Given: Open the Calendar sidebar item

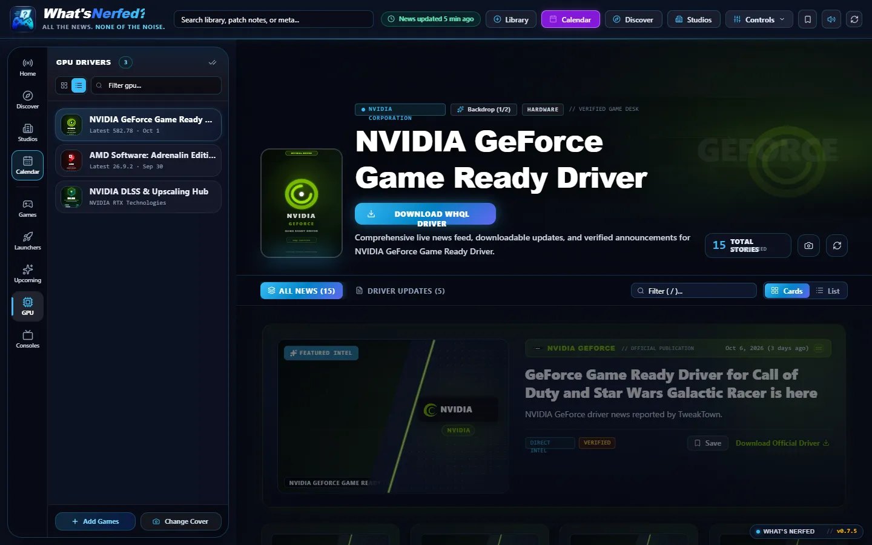Looking at the screenshot, I should [27, 165].
